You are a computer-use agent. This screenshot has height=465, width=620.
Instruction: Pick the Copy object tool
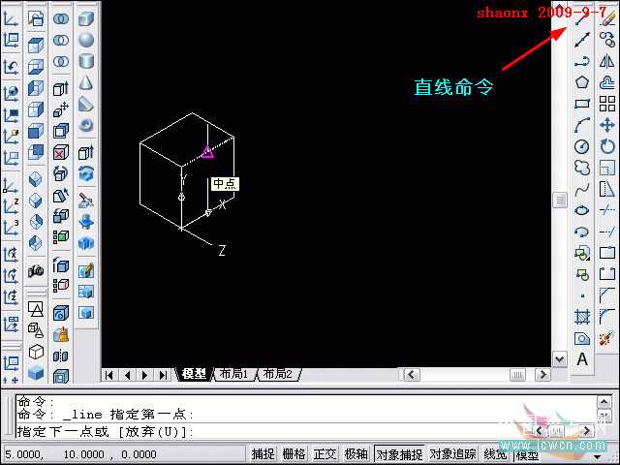607,40
